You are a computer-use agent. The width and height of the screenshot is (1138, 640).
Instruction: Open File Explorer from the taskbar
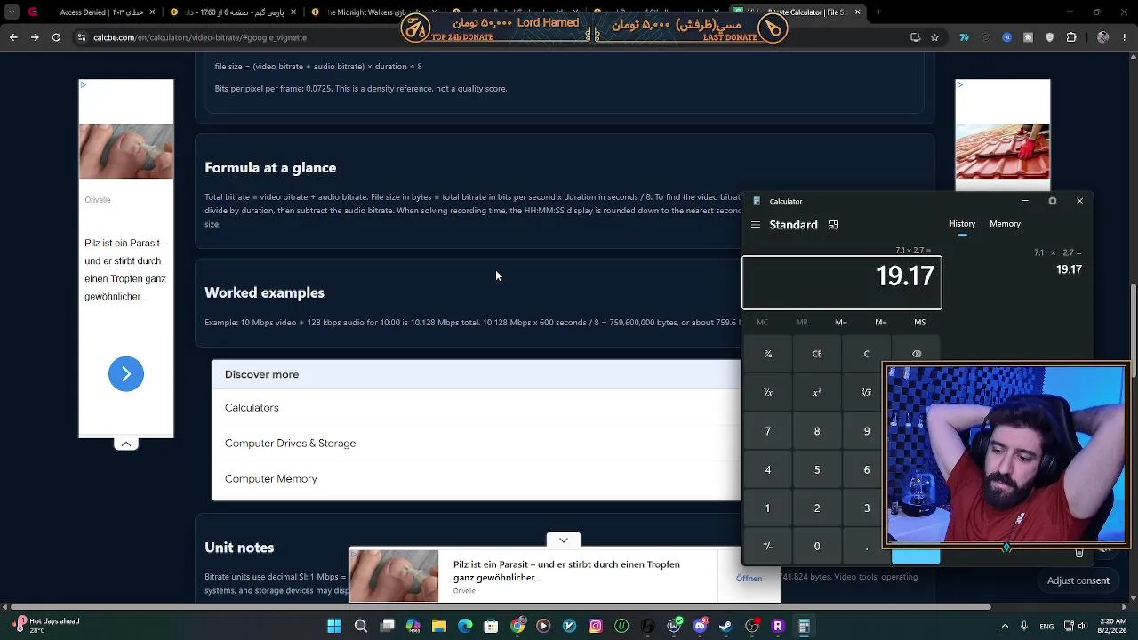[x=439, y=626]
